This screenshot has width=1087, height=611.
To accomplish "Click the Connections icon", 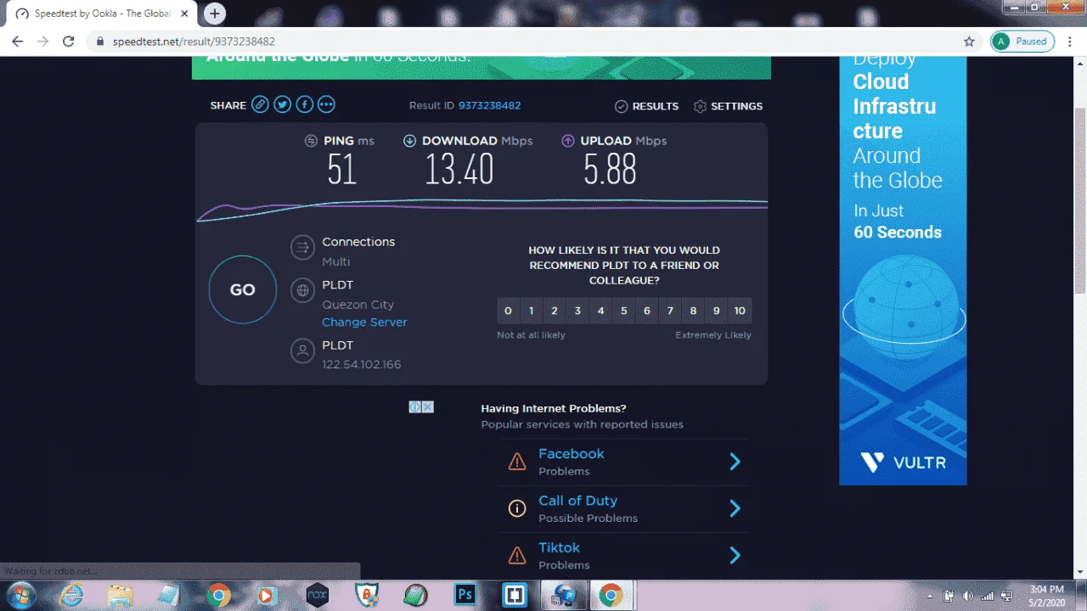I will click(302, 248).
